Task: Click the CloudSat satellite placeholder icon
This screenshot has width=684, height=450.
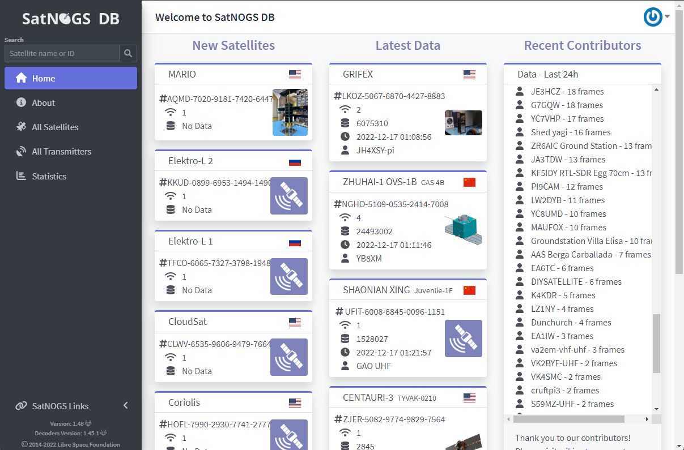Action: 289,357
